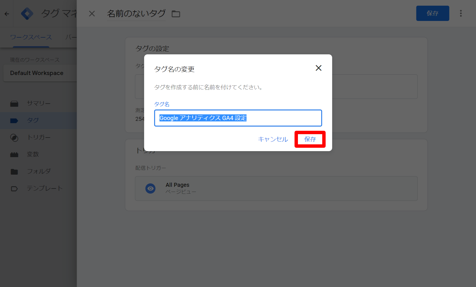The width and height of the screenshot is (476, 287).
Task: Click the 変数 block icon
Action: pyautogui.click(x=14, y=155)
